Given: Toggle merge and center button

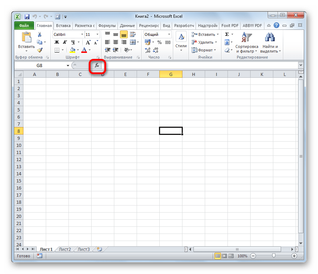Looking at the screenshot, I should point(133,42).
